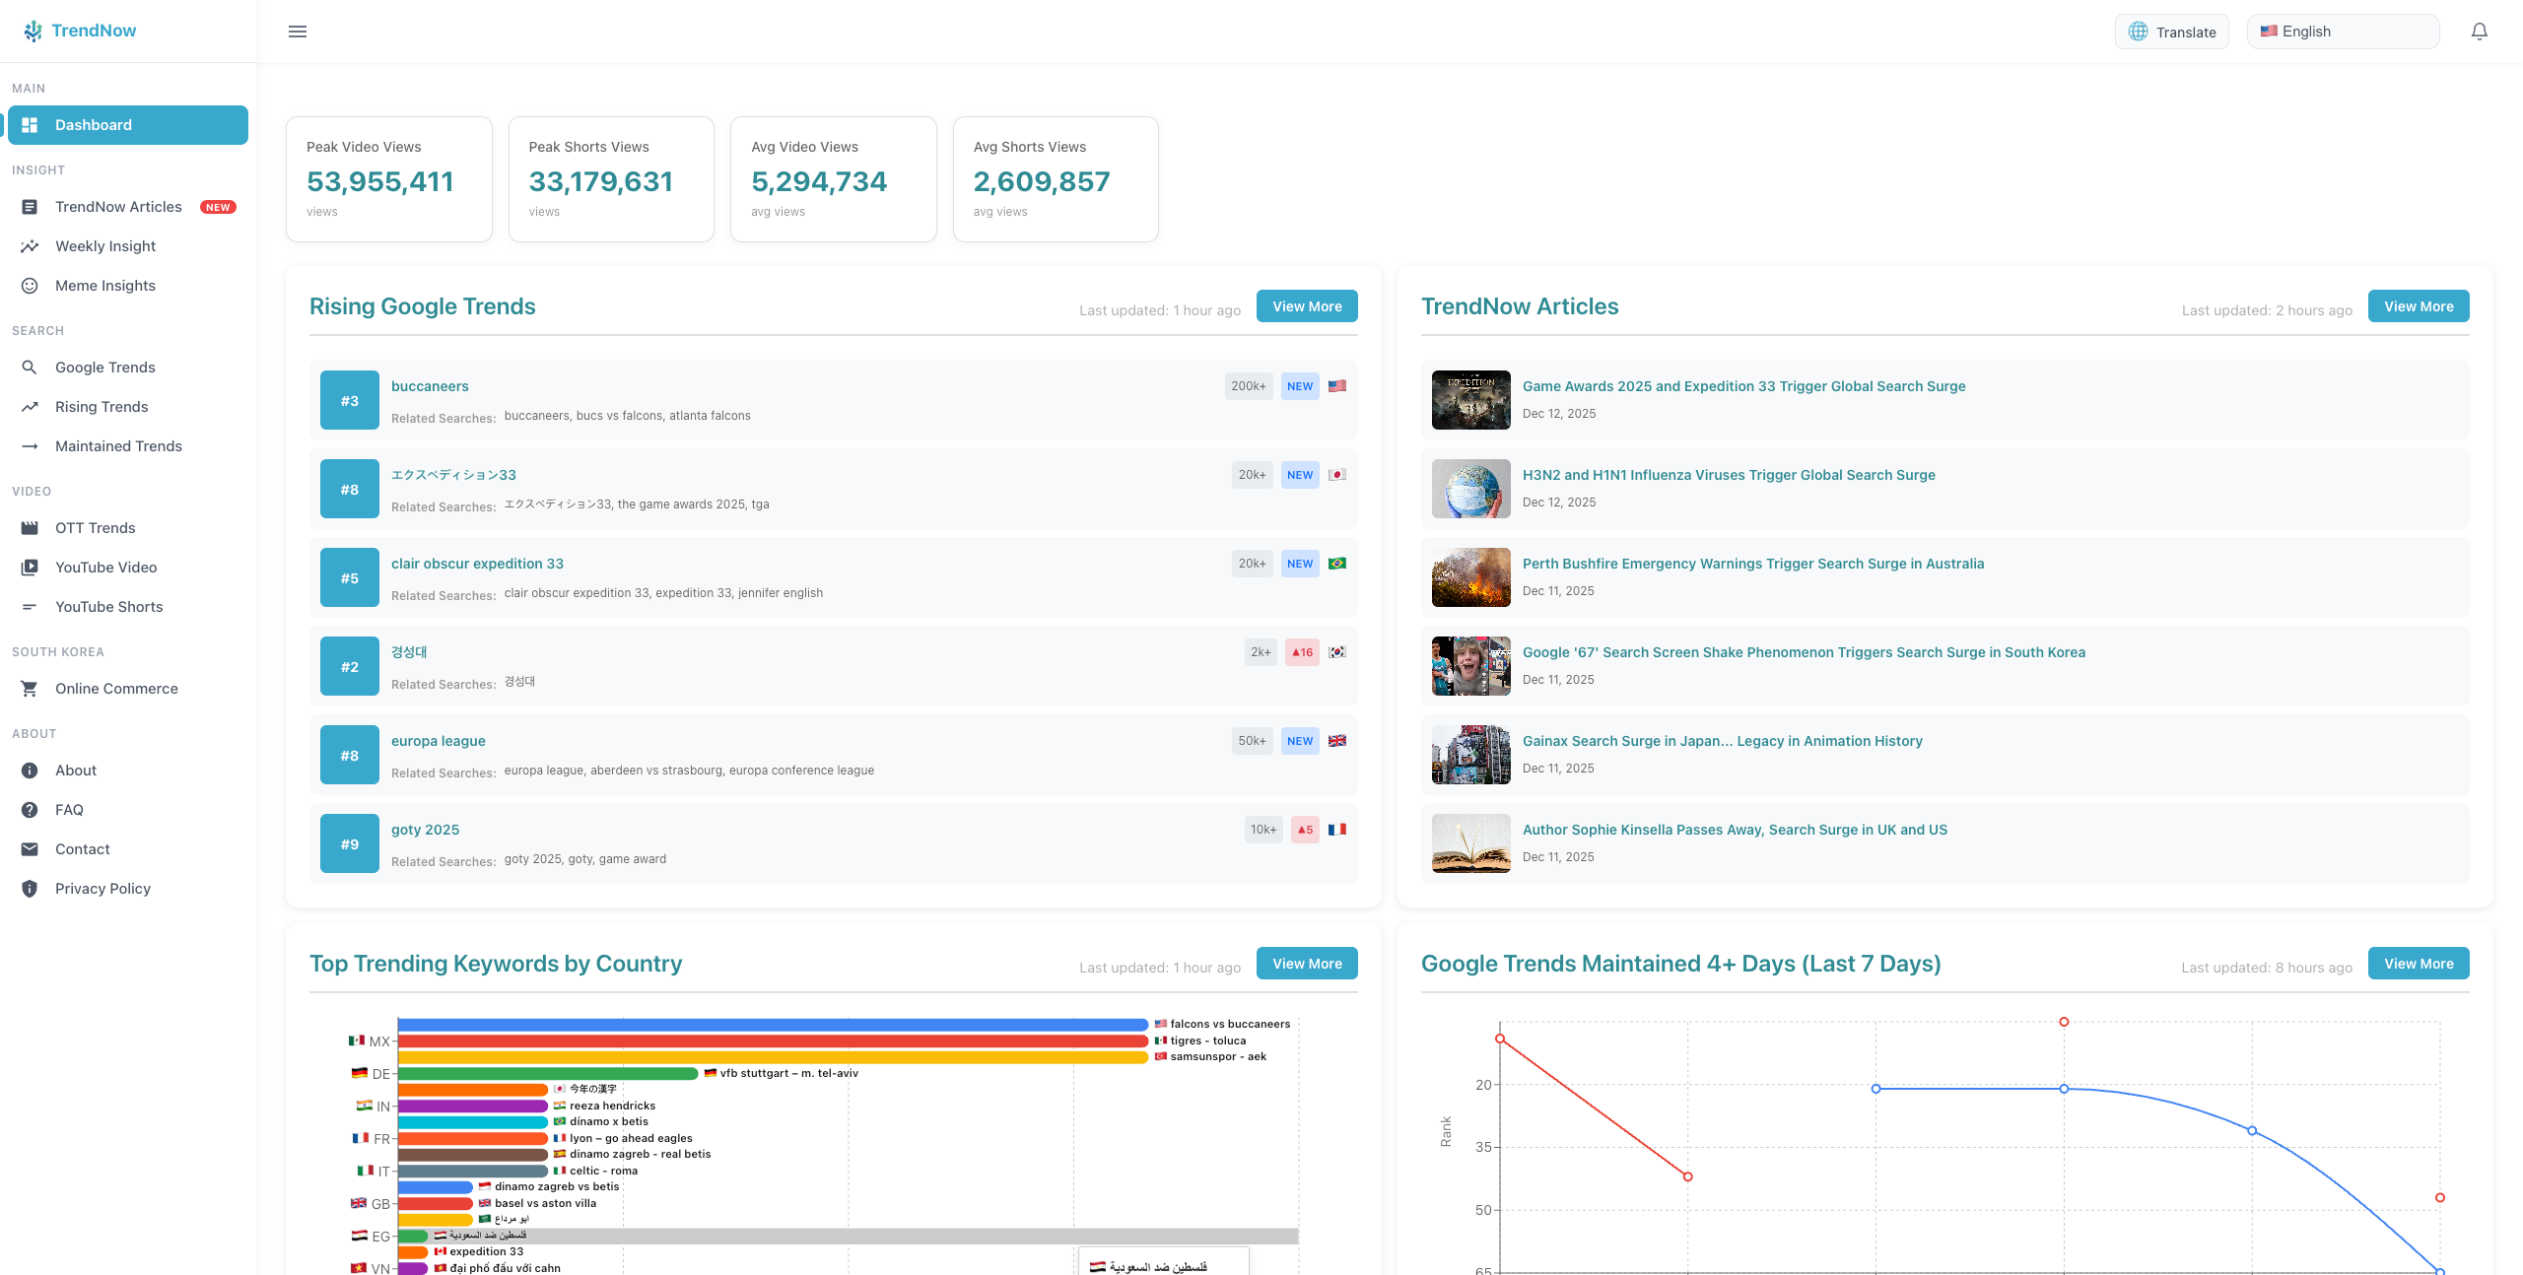This screenshot has height=1275, width=2523.
Task: Click the Rising Trends arrow icon
Action: 31,406
